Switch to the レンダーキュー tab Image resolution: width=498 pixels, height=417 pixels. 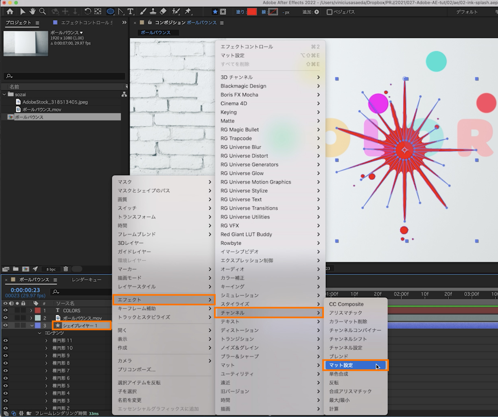pos(87,280)
